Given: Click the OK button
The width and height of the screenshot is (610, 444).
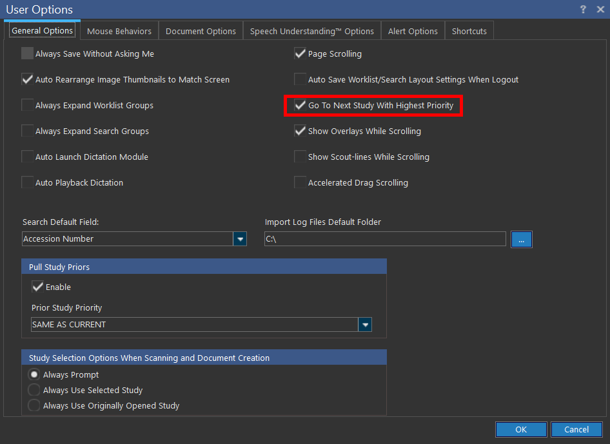Looking at the screenshot, I should (521, 429).
